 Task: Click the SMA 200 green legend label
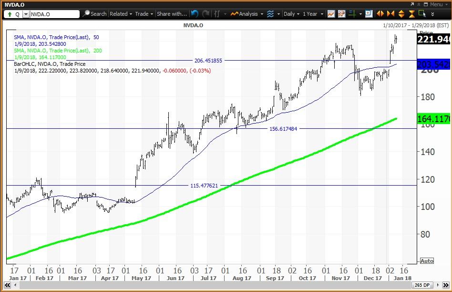click(x=58, y=51)
